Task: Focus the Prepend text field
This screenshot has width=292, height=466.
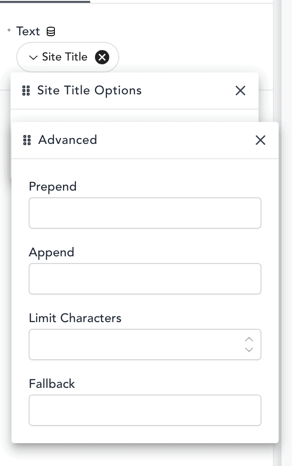Action: tap(145, 213)
